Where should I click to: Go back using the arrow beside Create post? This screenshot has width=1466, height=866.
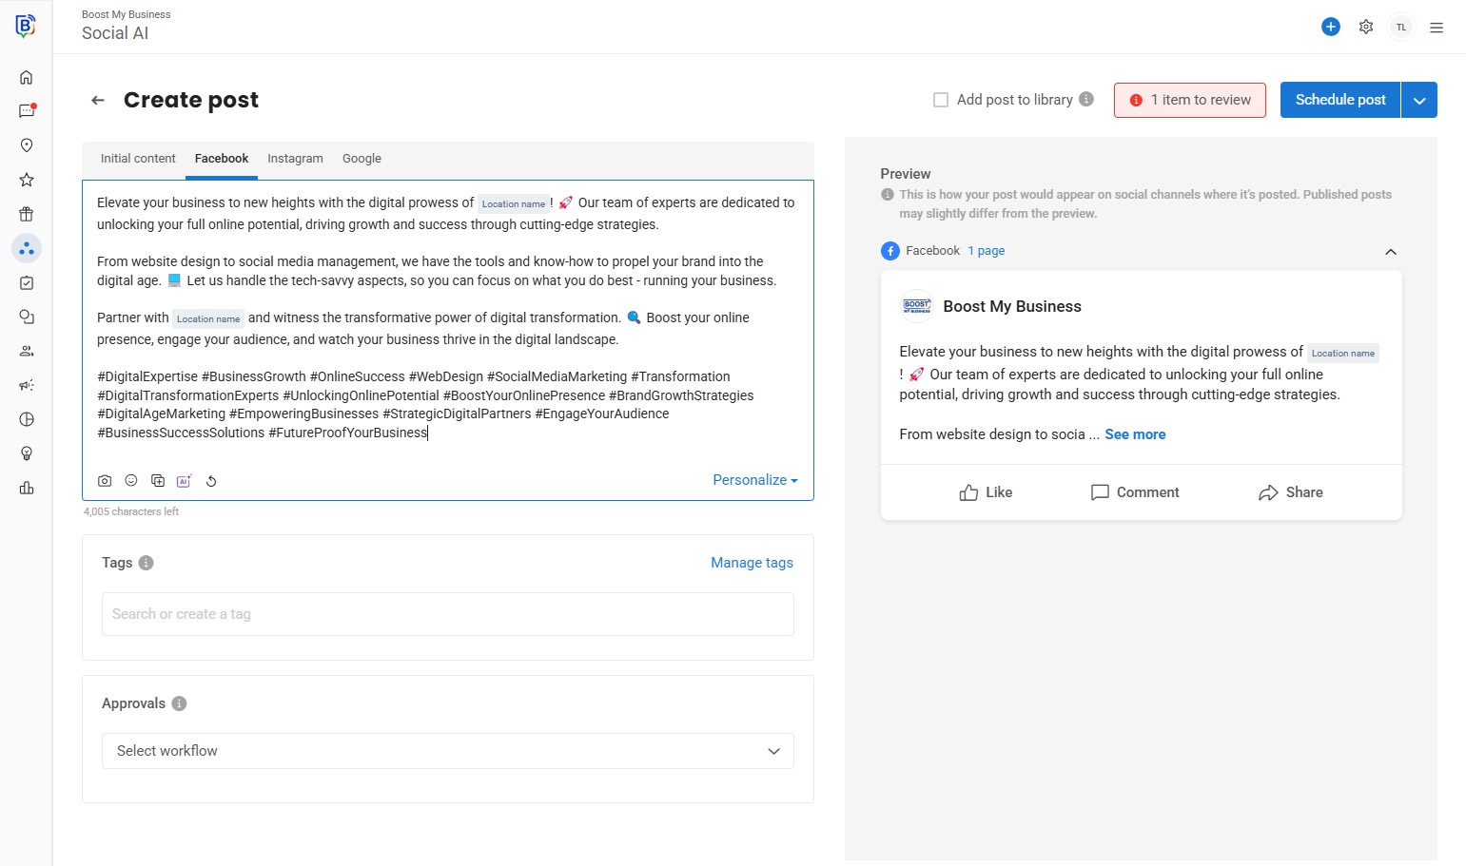[x=98, y=100]
